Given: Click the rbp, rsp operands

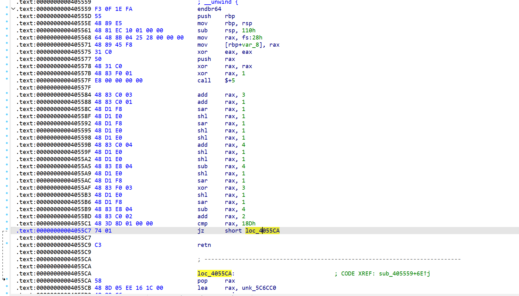Looking at the screenshot, I should 238,23.
